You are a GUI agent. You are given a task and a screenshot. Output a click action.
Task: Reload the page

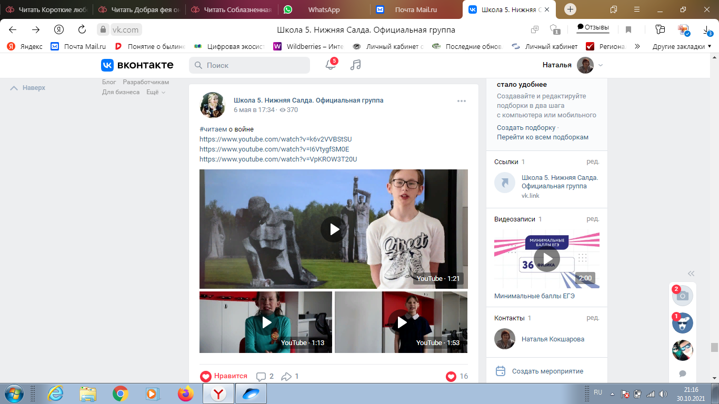82,30
